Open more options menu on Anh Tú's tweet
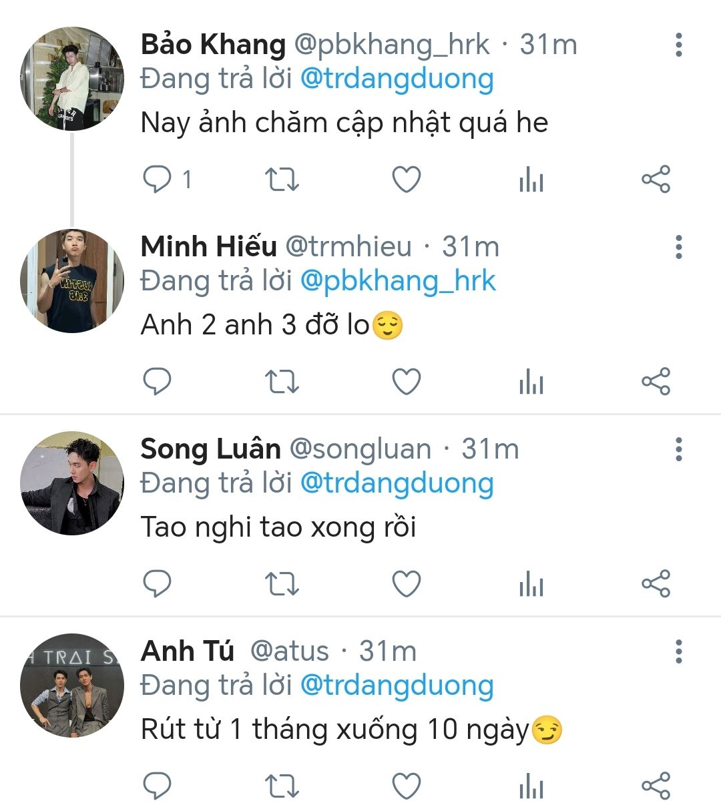The width and height of the screenshot is (721, 805). (x=679, y=651)
